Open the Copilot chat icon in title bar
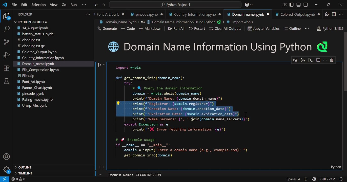The width and height of the screenshot is (347, 182). pos(247,5)
